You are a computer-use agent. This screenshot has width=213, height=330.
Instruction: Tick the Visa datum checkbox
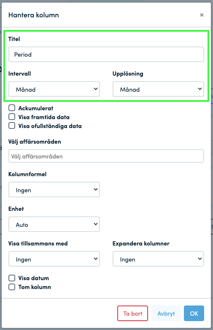pos(12,278)
